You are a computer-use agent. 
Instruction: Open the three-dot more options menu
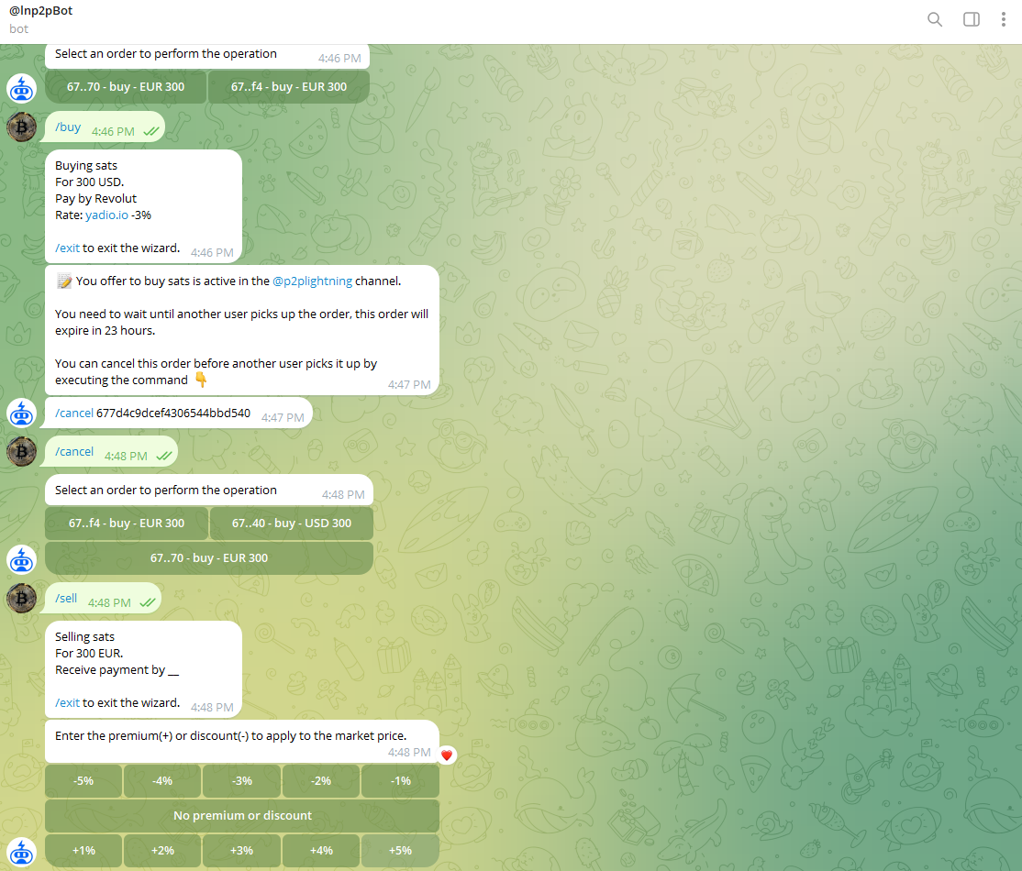coord(1003,19)
